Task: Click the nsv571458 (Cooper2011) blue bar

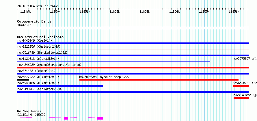Action: pyautogui.click(x=133, y=74)
